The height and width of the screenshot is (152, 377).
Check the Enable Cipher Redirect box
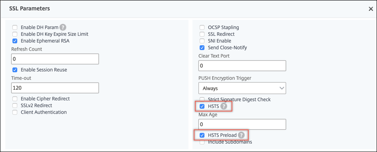[x=15, y=98]
